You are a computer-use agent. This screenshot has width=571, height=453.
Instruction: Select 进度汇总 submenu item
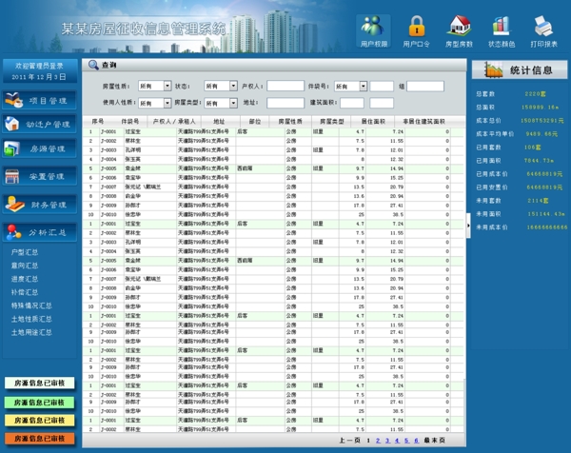pyautogui.click(x=25, y=279)
